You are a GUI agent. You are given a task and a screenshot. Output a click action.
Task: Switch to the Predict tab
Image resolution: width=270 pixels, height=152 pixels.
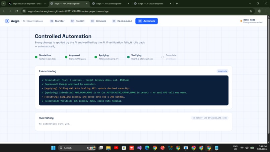[77, 21]
